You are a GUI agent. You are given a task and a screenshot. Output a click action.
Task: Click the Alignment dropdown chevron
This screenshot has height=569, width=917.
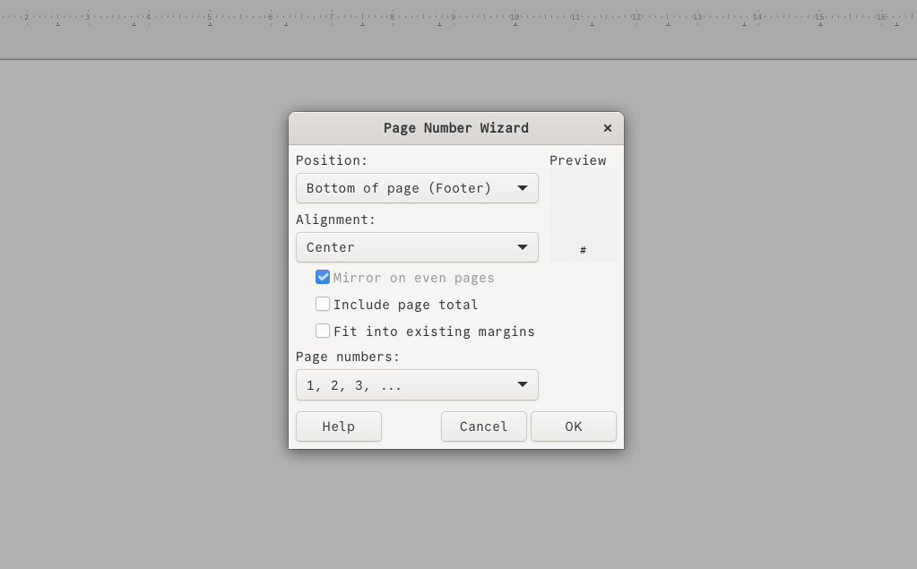pos(523,247)
